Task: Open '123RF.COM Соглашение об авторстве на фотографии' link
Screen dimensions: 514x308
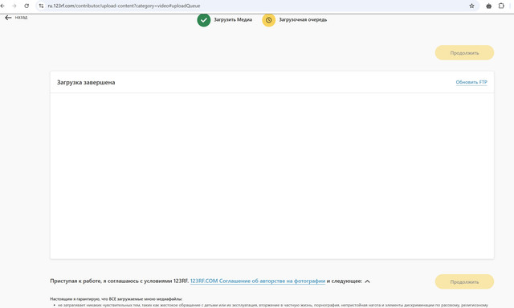Action: tap(258, 281)
